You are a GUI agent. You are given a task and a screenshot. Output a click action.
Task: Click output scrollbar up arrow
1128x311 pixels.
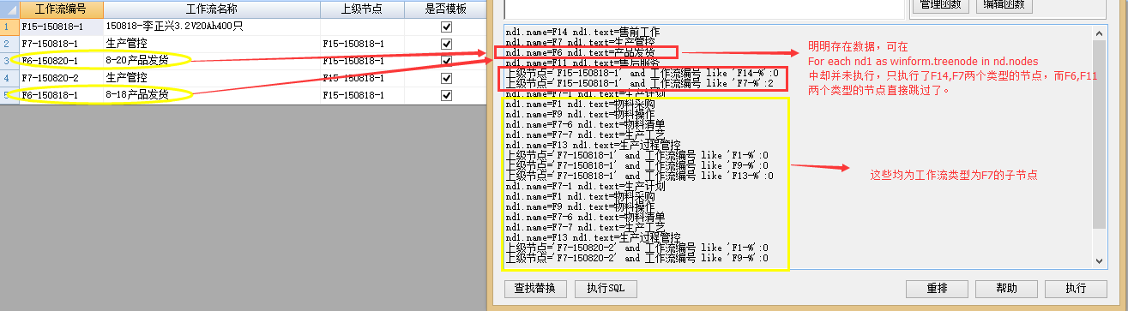click(1099, 33)
